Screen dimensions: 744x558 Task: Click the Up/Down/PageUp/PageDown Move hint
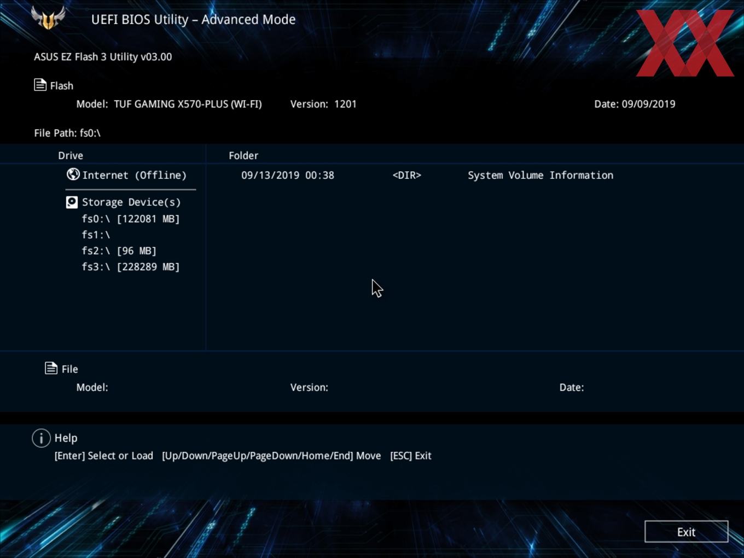pyautogui.click(x=271, y=456)
